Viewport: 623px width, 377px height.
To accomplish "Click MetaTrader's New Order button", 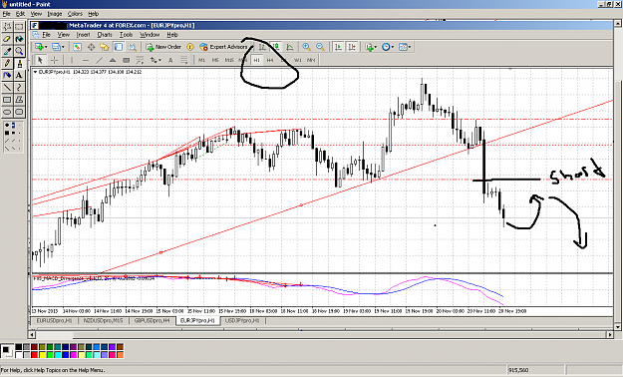I will [x=163, y=47].
